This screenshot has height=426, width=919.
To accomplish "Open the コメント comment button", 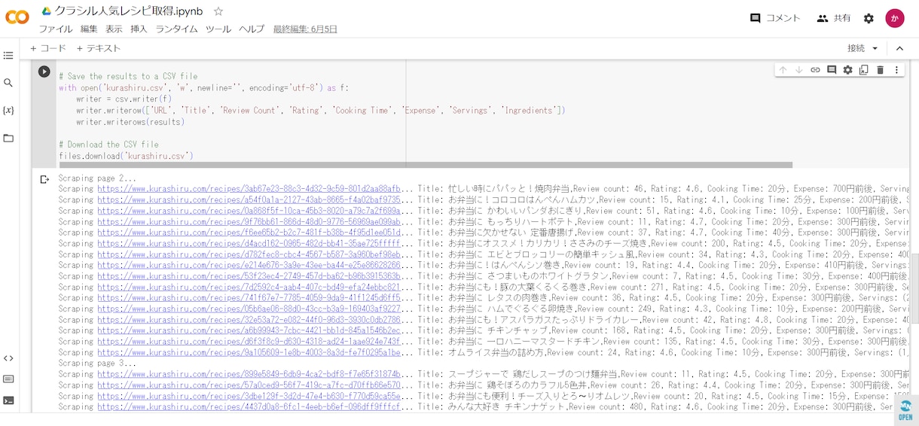I will click(775, 18).
